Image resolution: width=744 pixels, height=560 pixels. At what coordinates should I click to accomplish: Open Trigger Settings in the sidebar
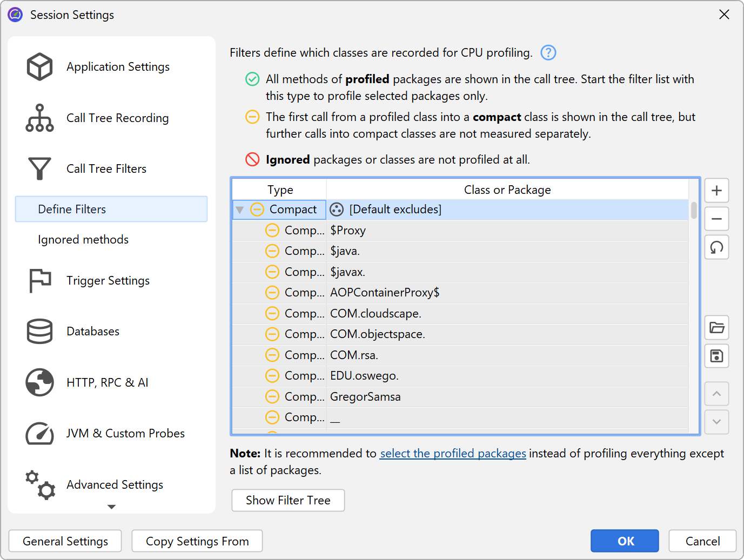pyautogui.click(x=108, y=281)
